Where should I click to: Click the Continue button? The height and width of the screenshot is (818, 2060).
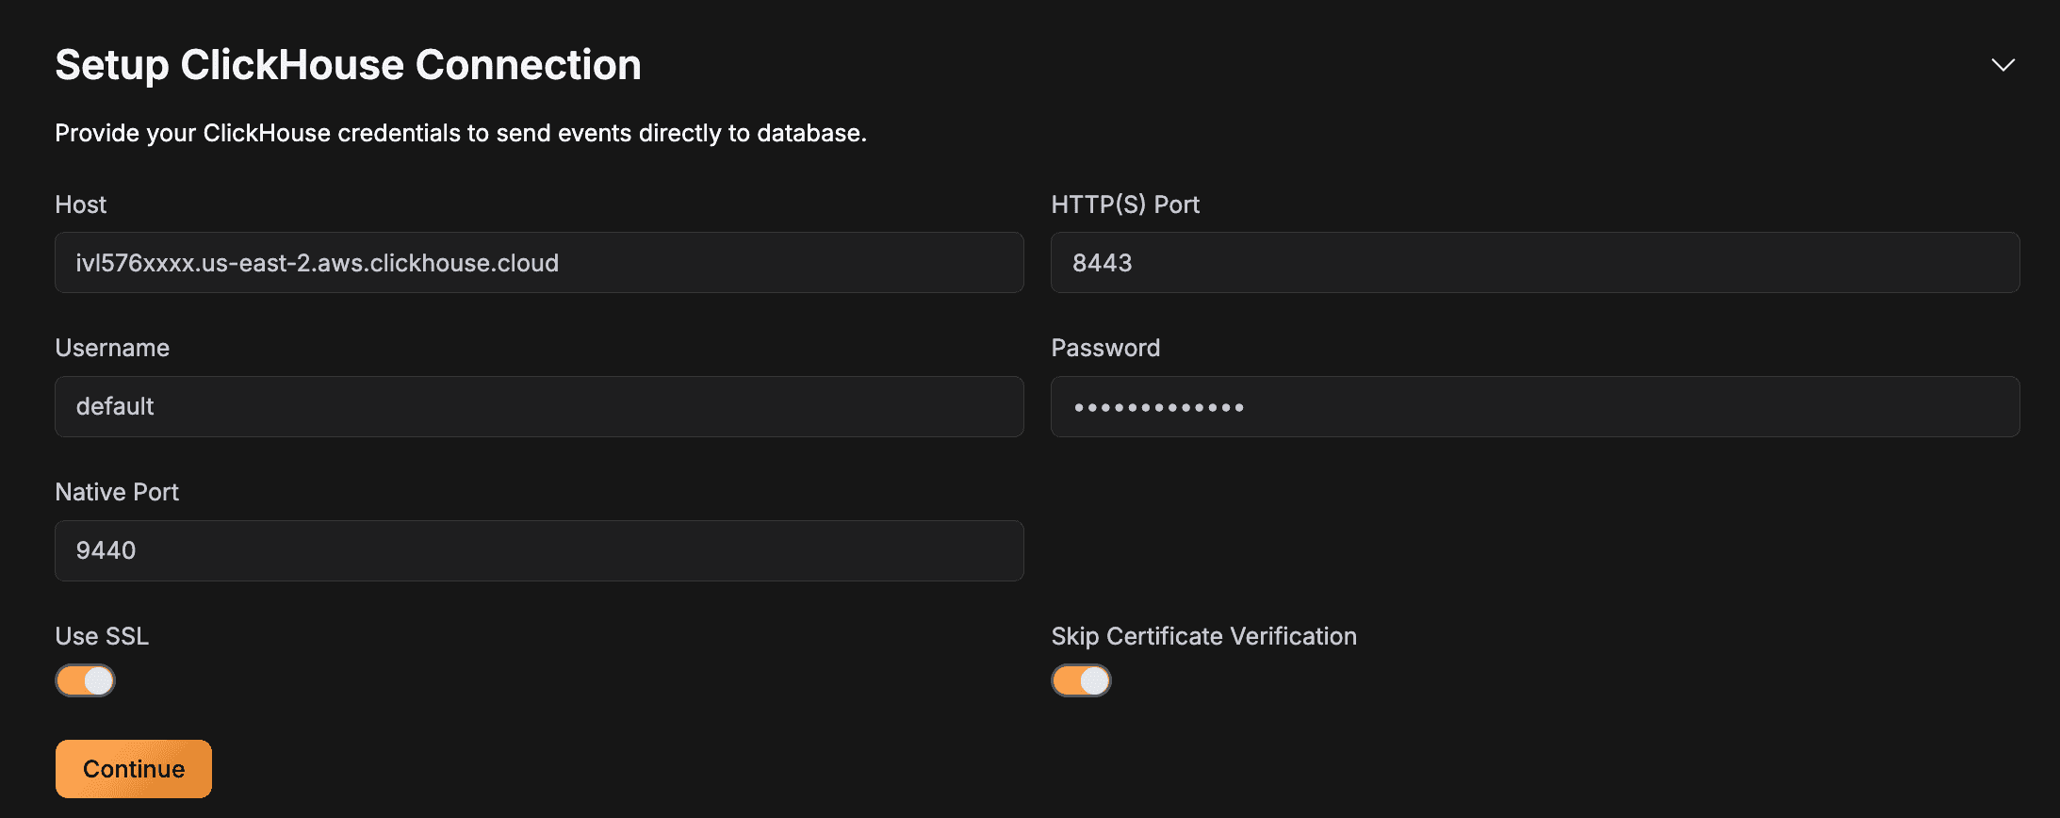click(x=134, y=769)
